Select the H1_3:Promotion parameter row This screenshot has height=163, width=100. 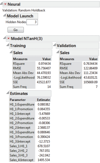(x=30, y=137)
